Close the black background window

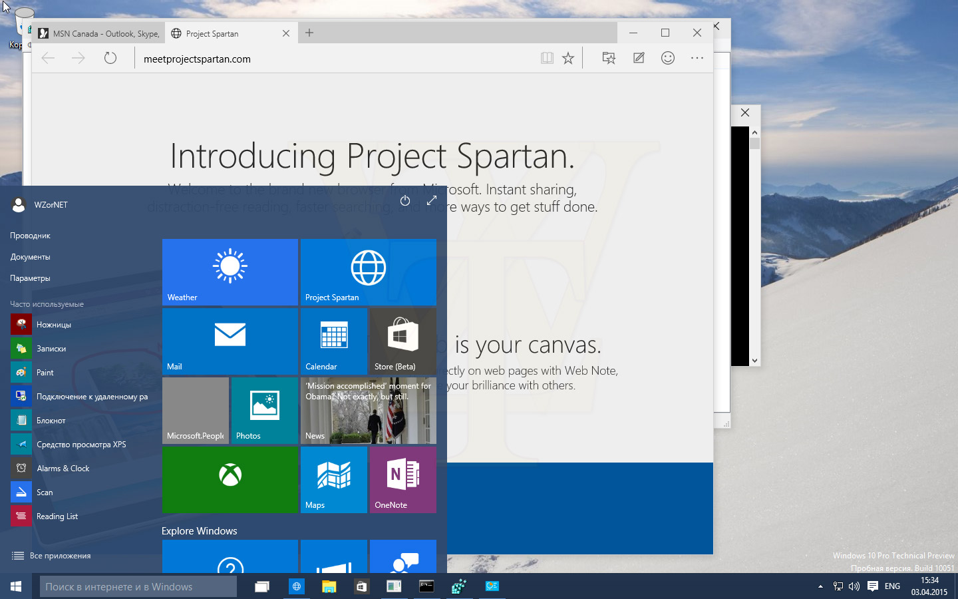745,113
